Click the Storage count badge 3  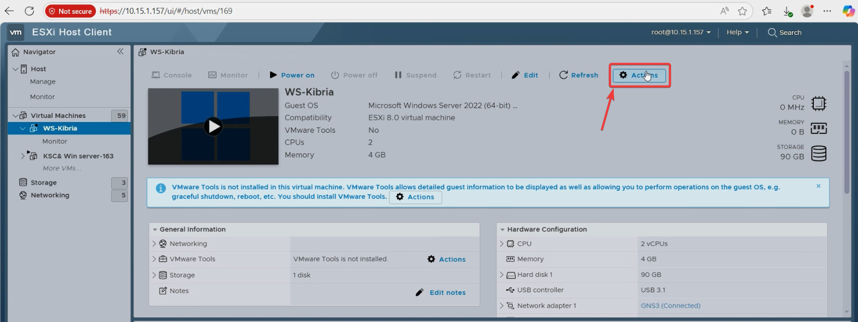[x=120, y=183]
